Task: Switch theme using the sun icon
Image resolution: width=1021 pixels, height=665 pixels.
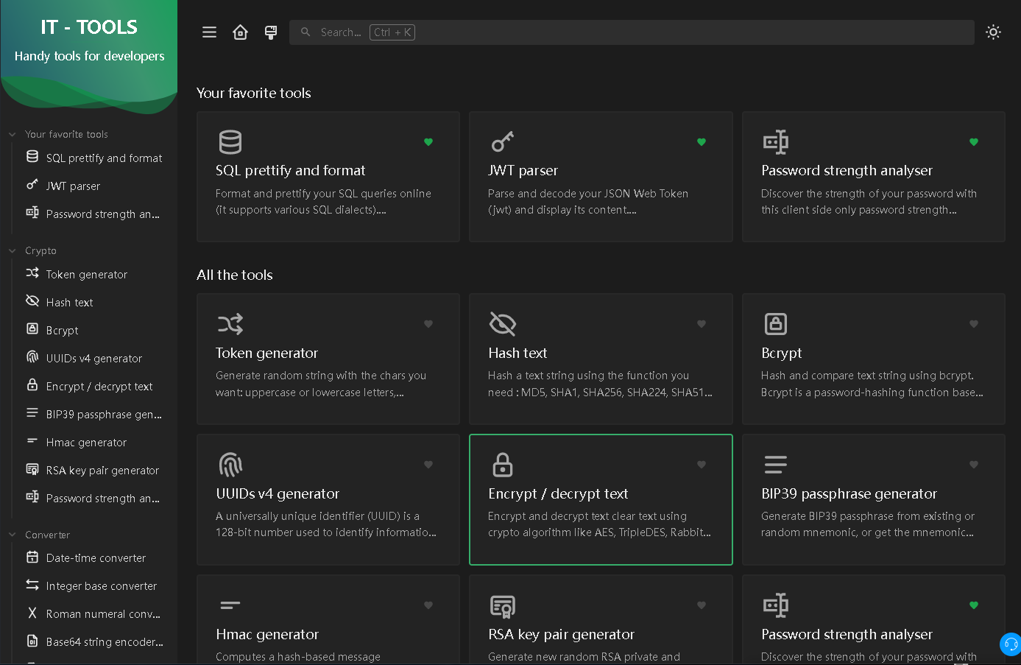Action: 993,32
